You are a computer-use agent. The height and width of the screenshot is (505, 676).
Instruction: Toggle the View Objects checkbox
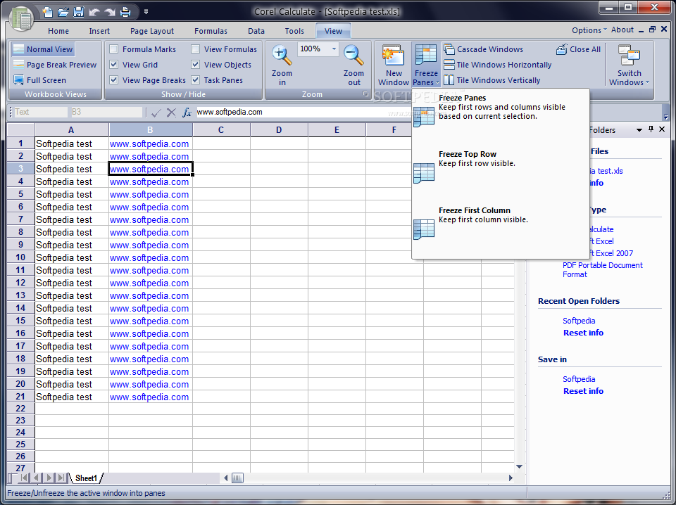pos(195,65)
